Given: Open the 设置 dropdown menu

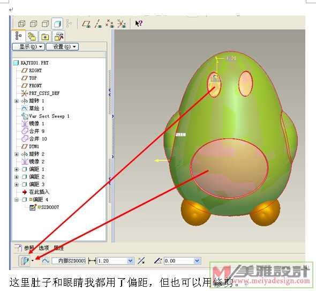Looking at the screenshot, I should [62, 47].
